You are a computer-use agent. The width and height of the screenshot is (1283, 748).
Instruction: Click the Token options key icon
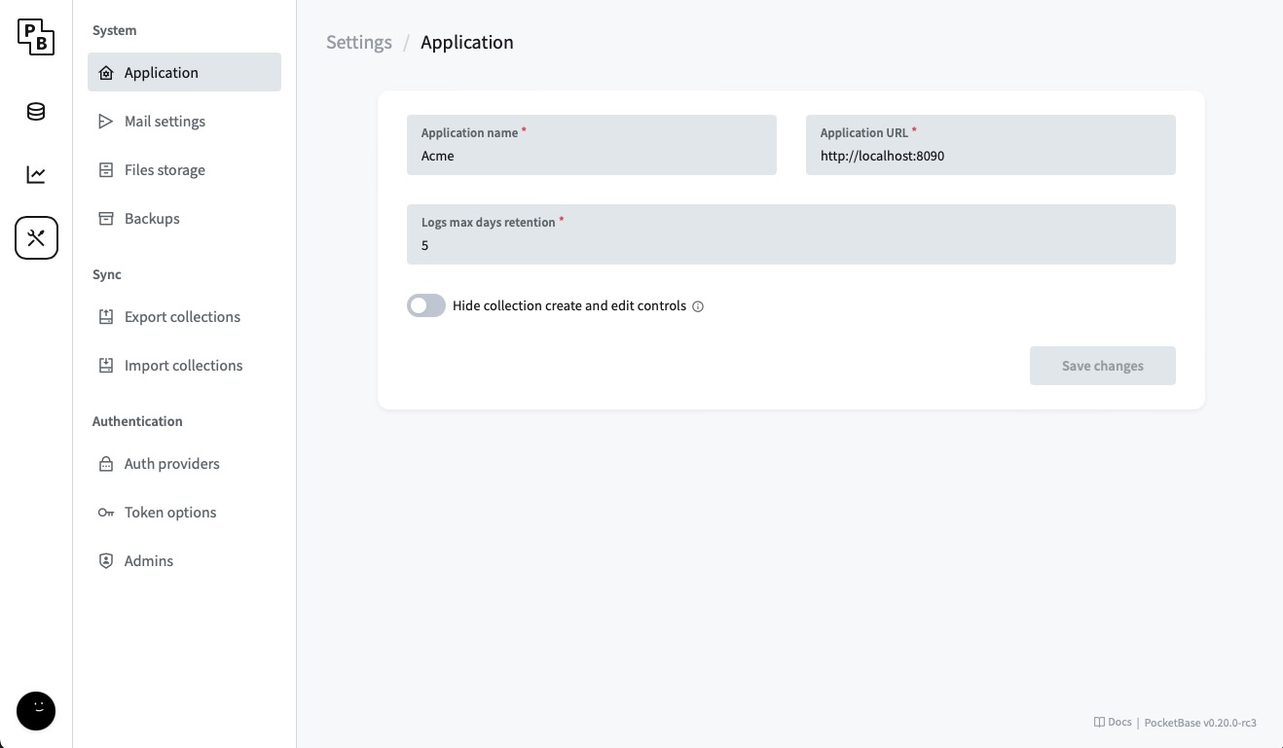click(x=106, y=513)
